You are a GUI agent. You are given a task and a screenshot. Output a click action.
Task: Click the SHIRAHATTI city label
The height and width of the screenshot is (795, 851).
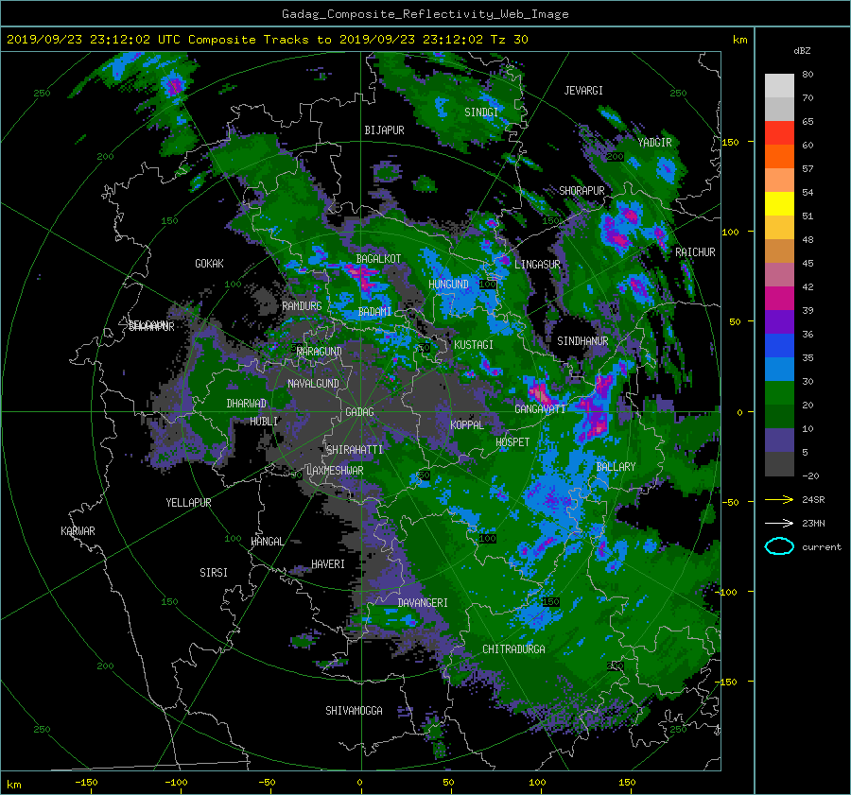pos(355,450)
